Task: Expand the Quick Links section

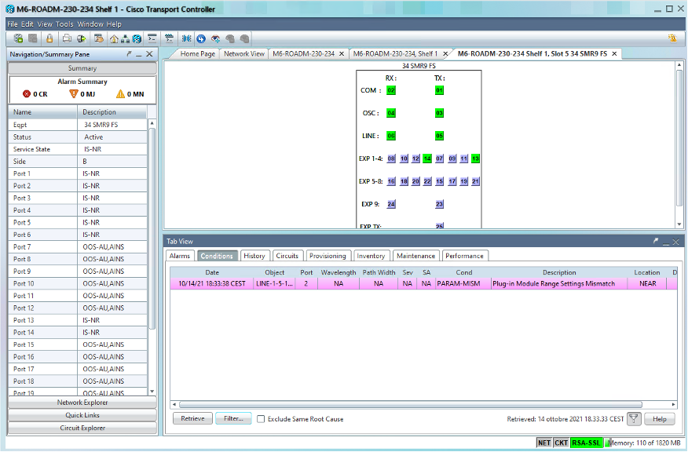Action: [x=82, y=415]
